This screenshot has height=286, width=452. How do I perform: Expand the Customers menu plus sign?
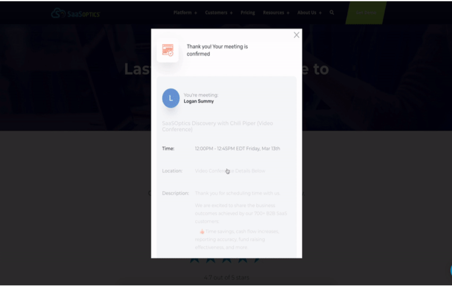coord(231,13)
